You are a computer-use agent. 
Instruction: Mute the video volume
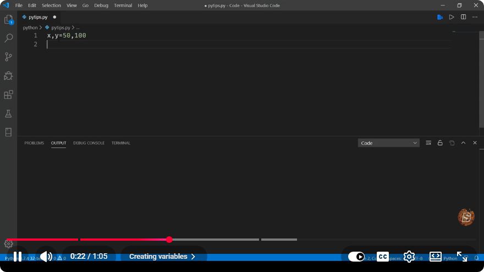pos(46,257)
